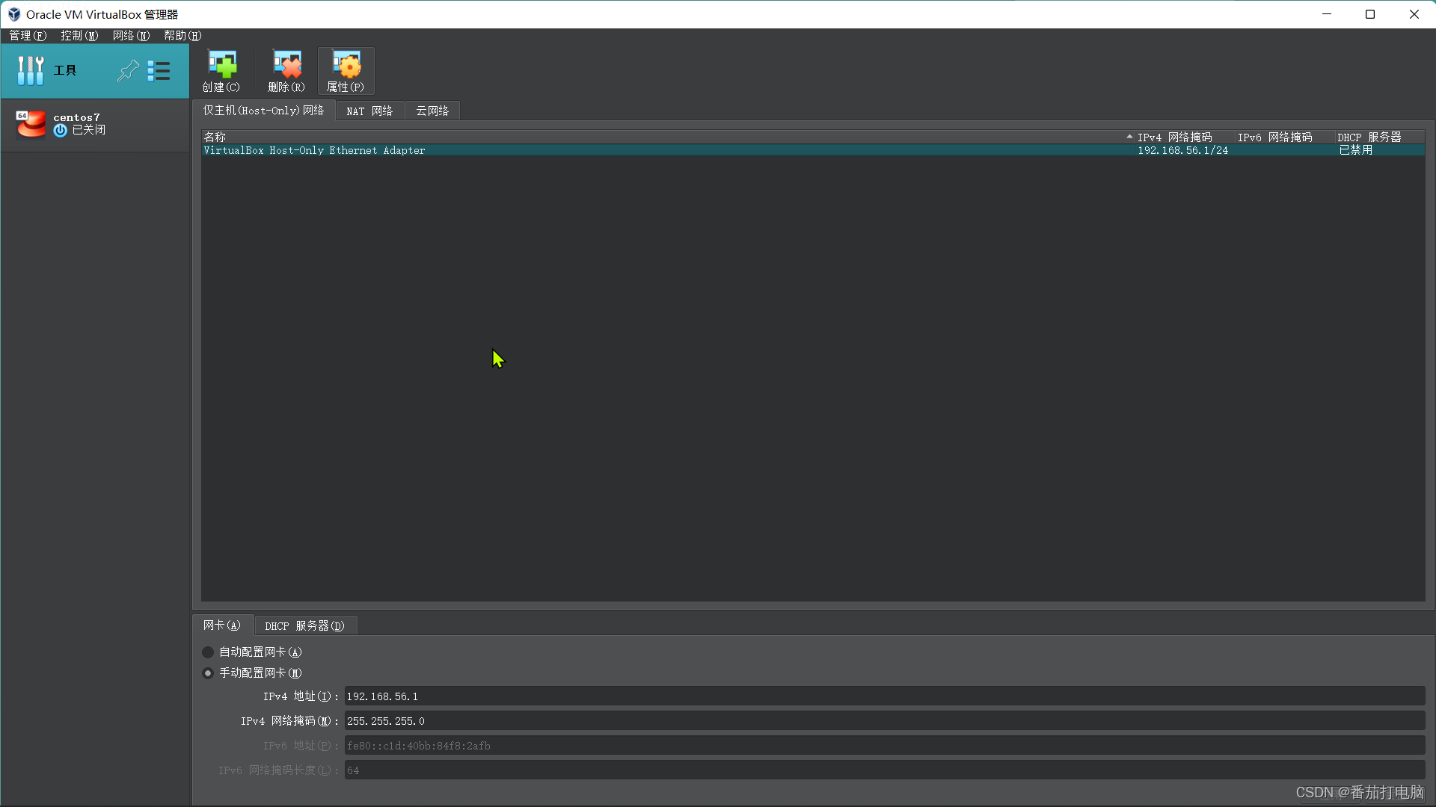This screenshot has width=1436, height=807.
Task: Close the VirtualBox manager window
Action: tap(1414, 14)
